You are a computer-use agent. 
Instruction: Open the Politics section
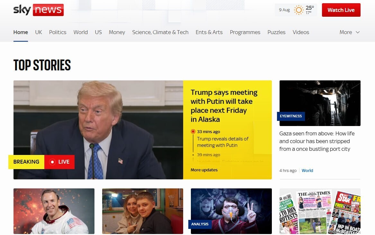coord(58,32)
